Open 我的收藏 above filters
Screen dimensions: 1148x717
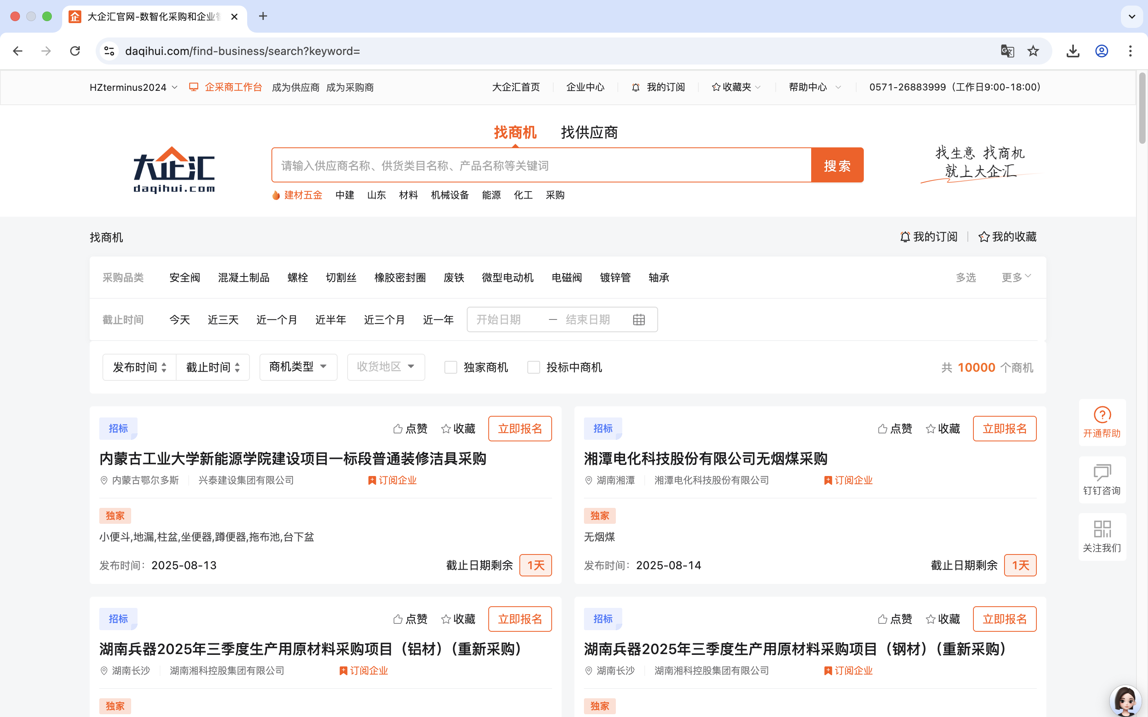coord(1008,237)
